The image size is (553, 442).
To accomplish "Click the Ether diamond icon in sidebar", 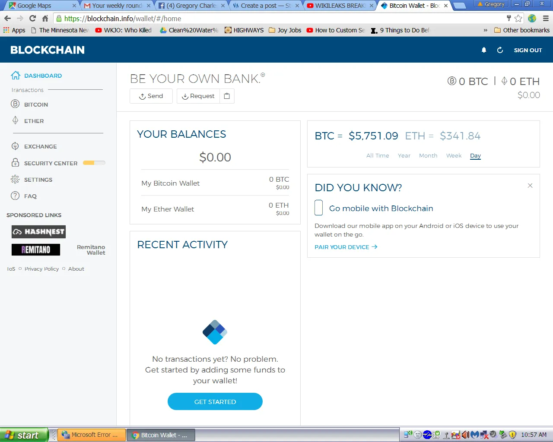I will pos(15,120).
